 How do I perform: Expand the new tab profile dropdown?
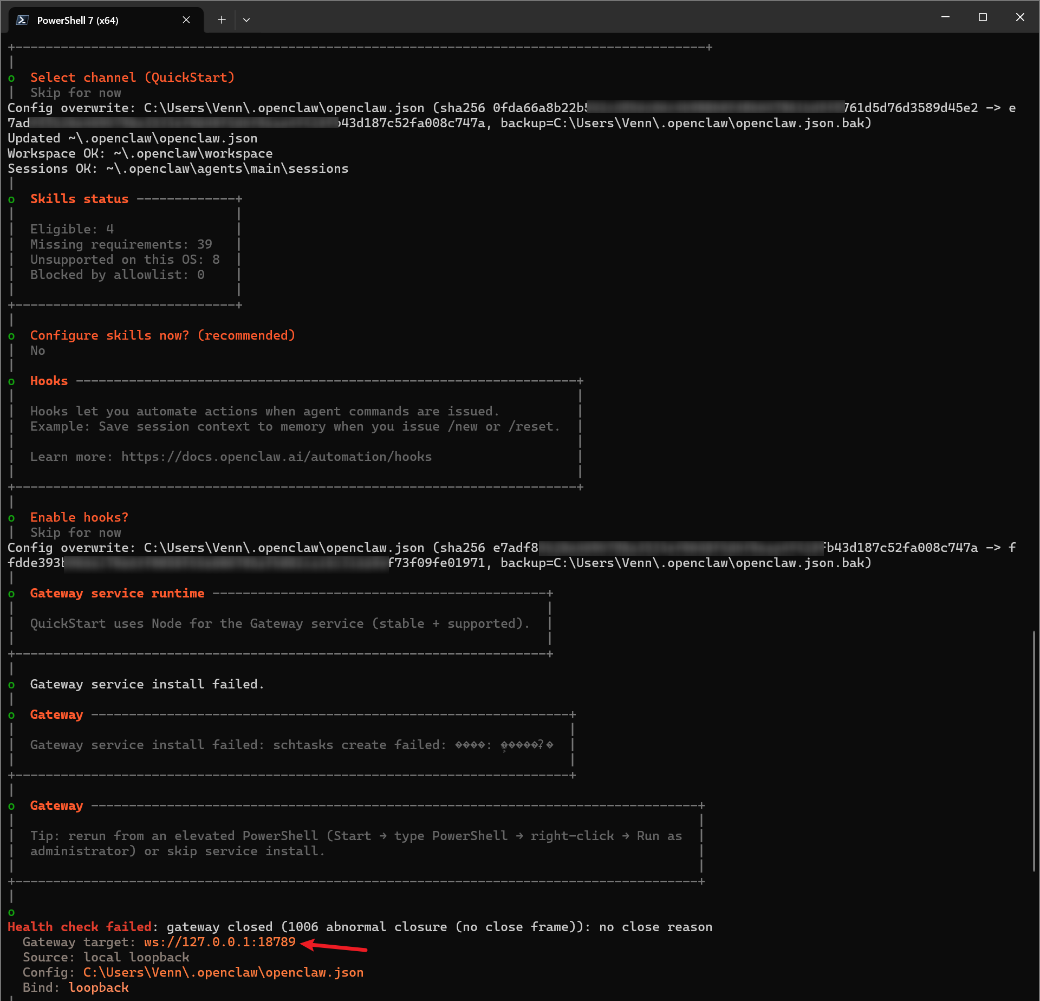[x=246, y=20]
